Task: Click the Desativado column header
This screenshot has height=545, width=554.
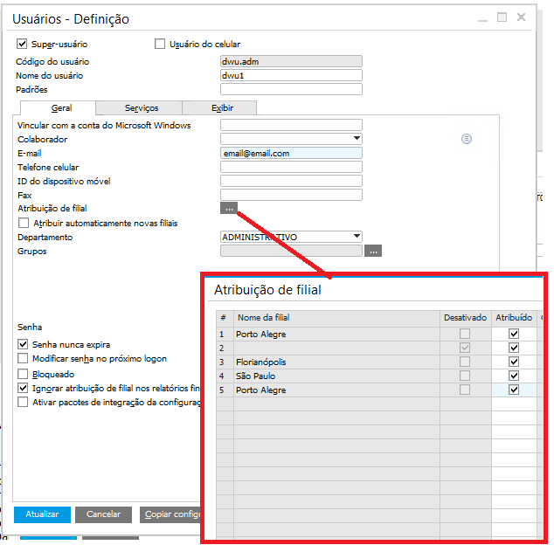Action: [x=465, y=318]
